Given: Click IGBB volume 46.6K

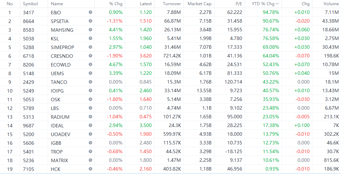Looking at the screenshot, I should pyautogui.click(x=333, y=143).
